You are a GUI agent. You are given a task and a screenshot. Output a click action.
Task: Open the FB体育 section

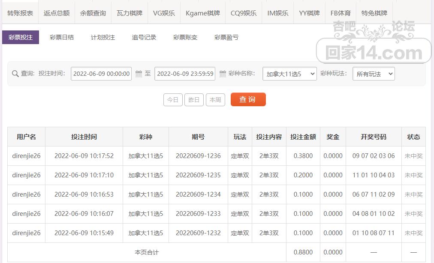click(341, 12)
